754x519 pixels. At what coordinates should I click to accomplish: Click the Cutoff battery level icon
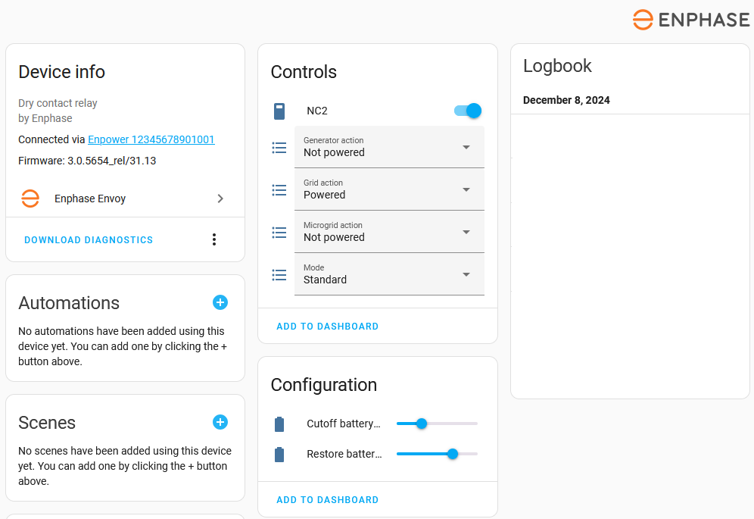point(279,424)
